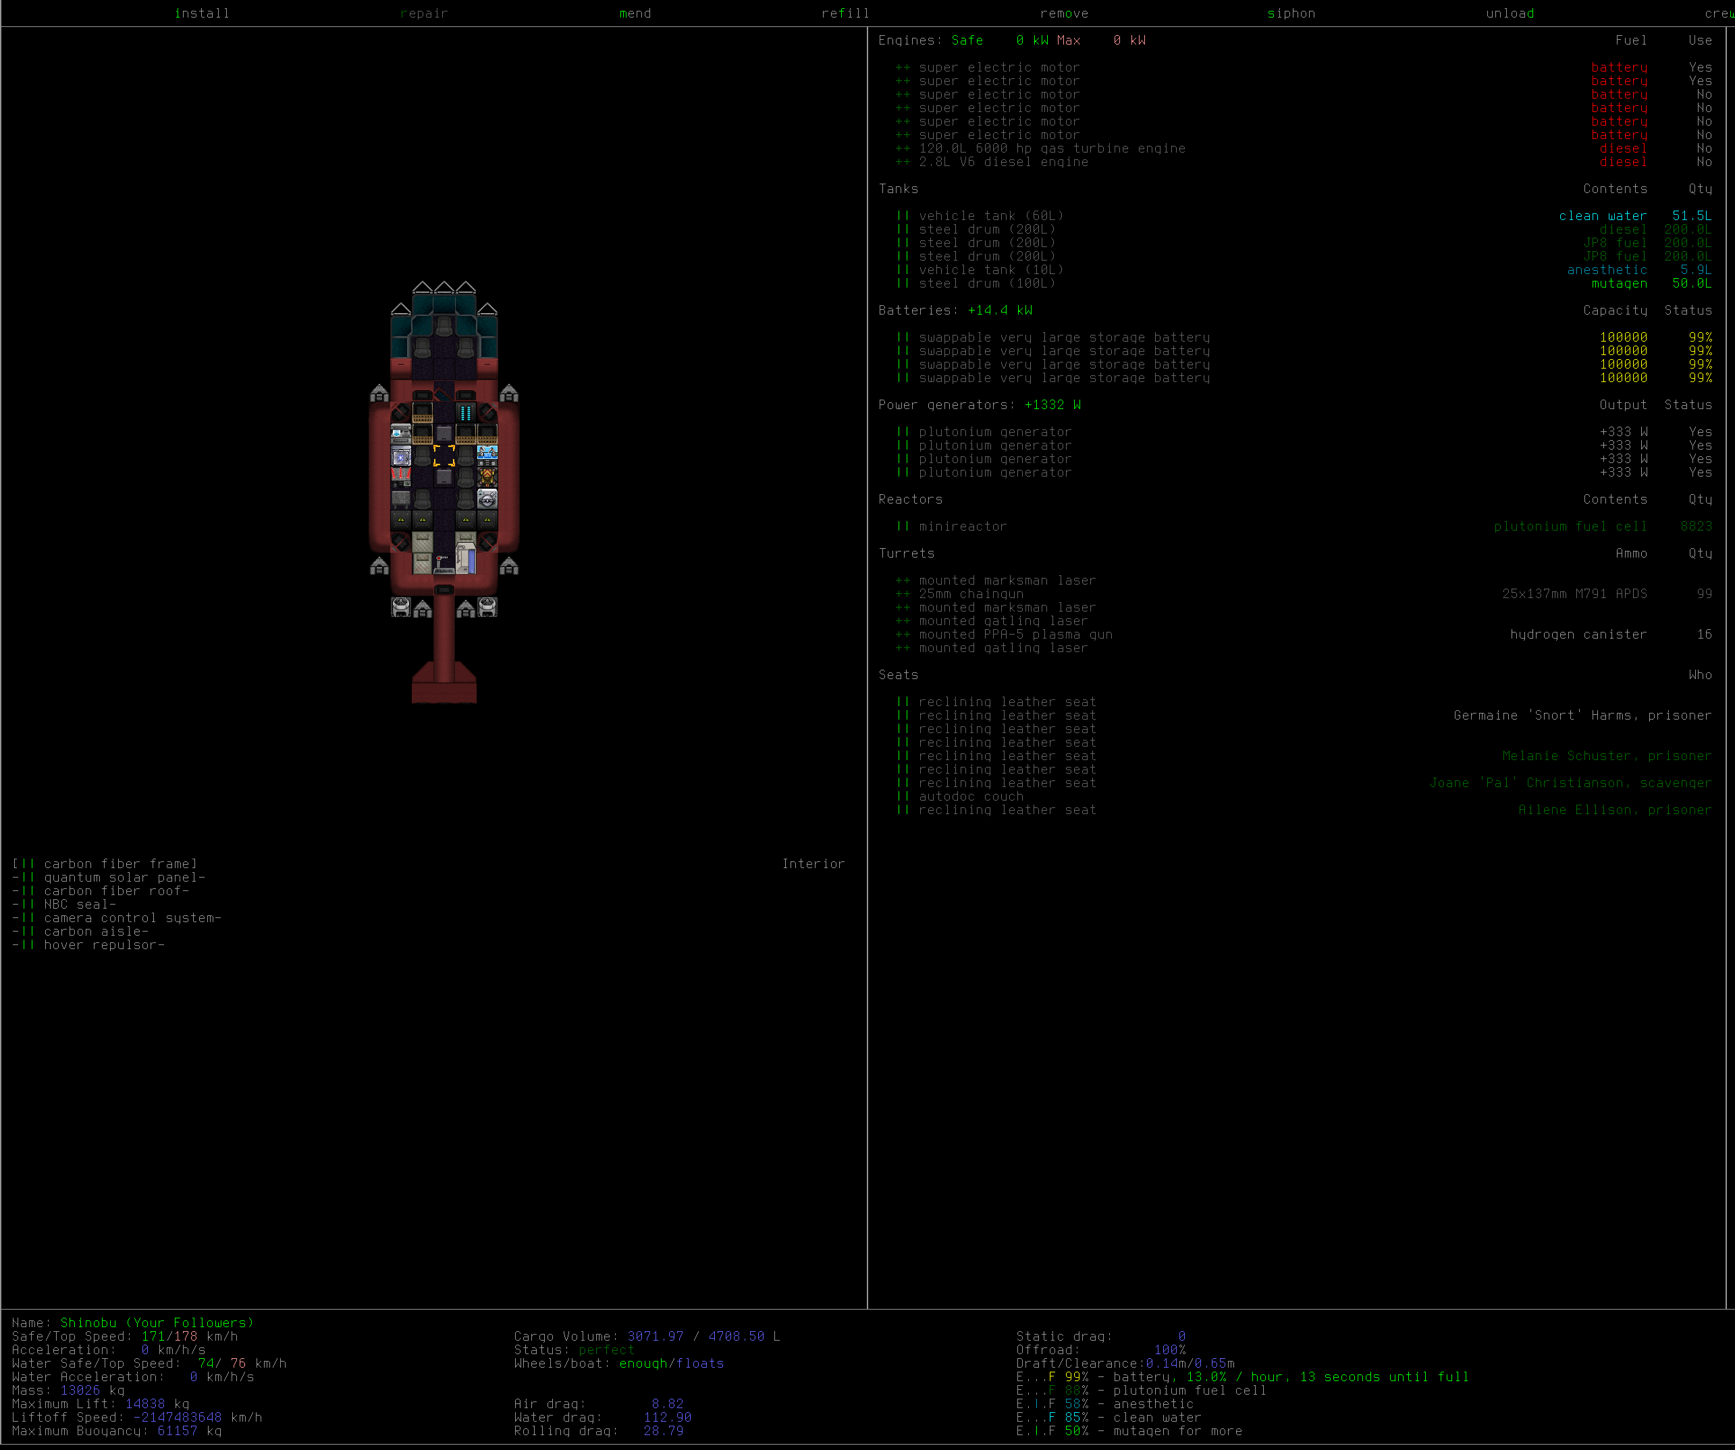Click the 25x137mm M791 APDS ammo label
The width and height of the screenshot is (1735, 1450).
point(1575,594)
